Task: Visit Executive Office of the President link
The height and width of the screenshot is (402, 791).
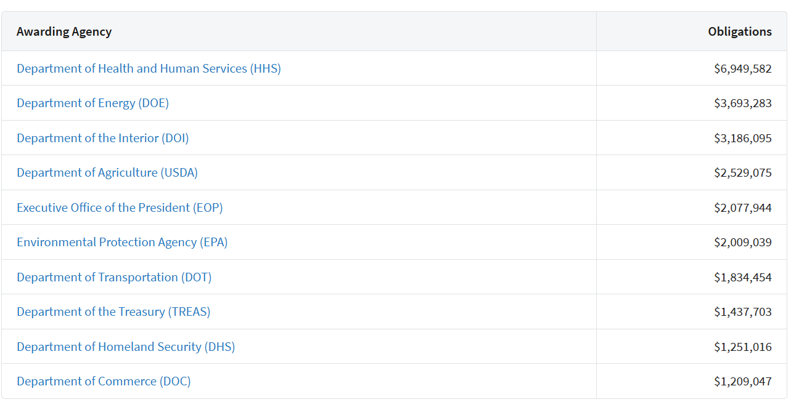Action: pos(120,207)
